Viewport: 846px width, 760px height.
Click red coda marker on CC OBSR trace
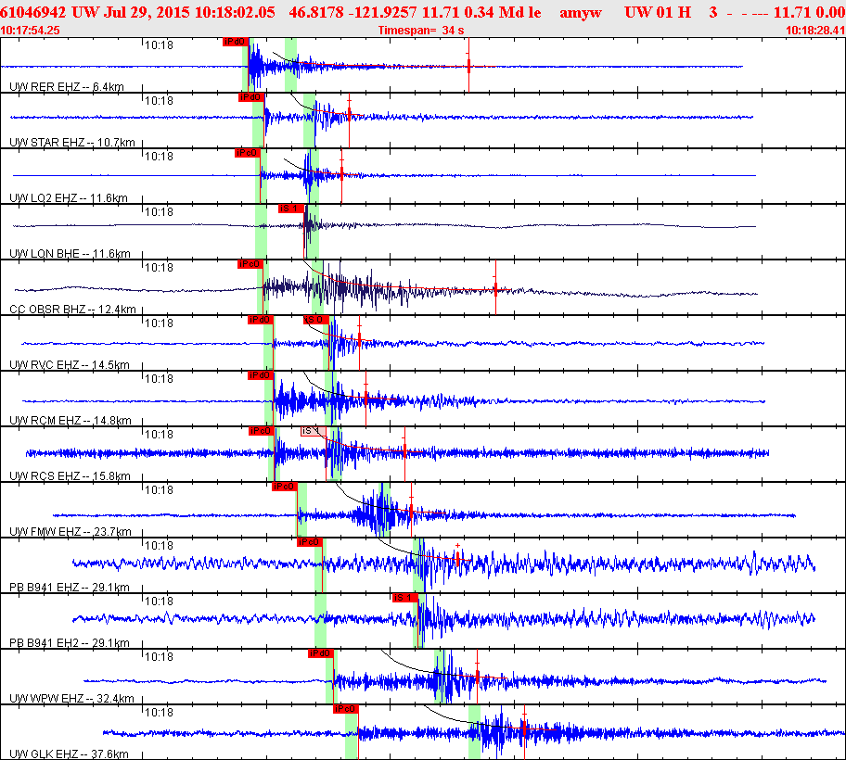click(x=495, y=288)
